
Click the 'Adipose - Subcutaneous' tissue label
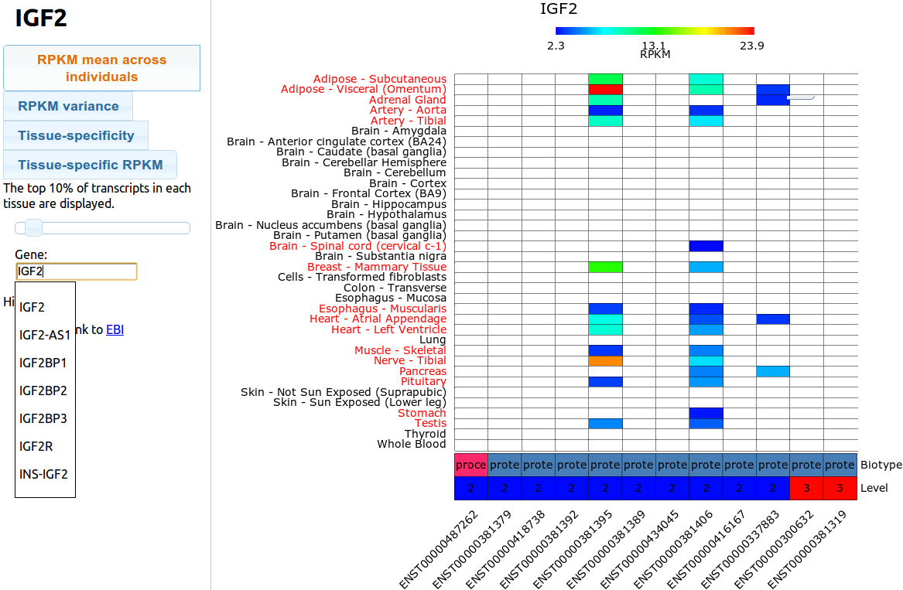[x=379, y=79]
